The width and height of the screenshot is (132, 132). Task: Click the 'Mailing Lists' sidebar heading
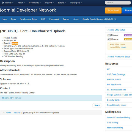tap(113, 112)
